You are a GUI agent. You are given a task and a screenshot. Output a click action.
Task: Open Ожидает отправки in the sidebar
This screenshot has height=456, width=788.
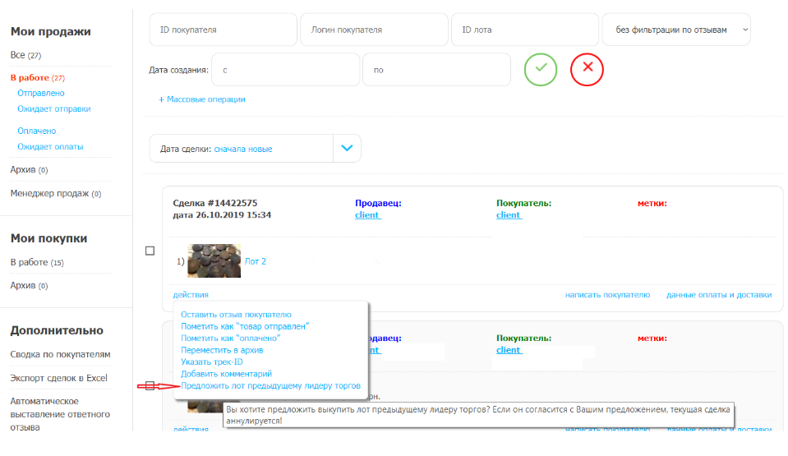[53, 108]
